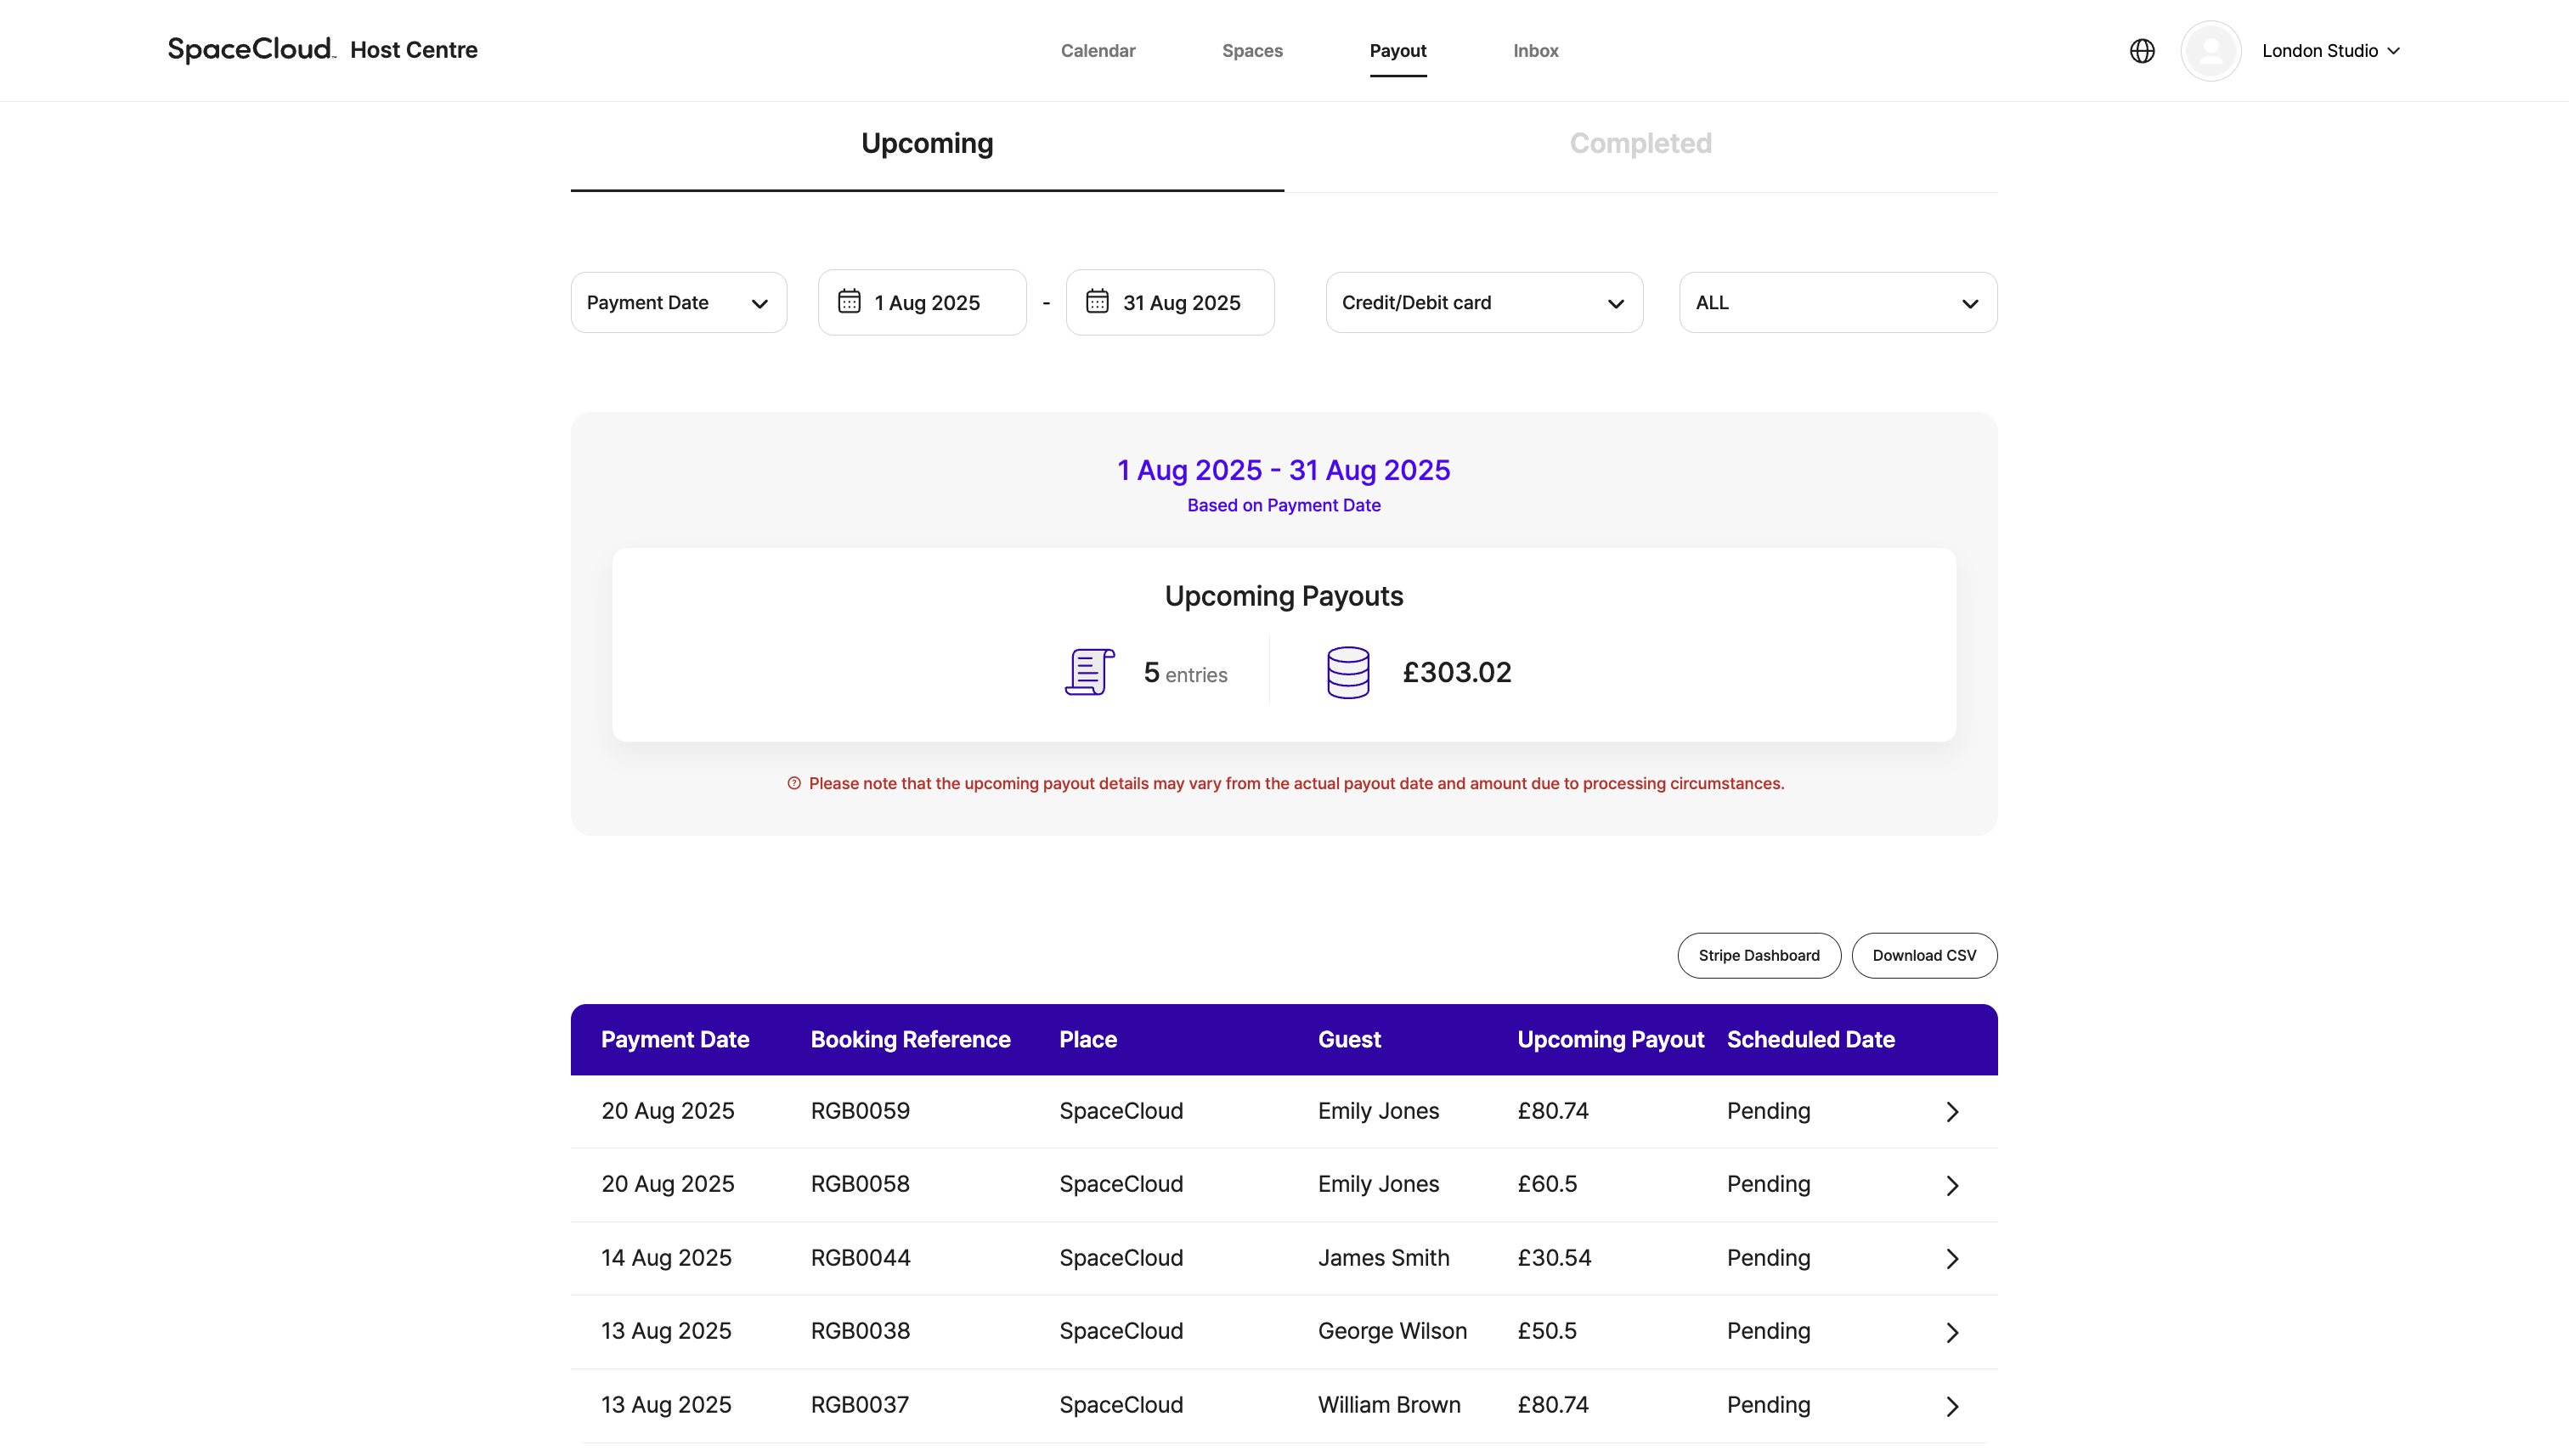Expand the ALL filter dropdown
The height and width of the screenshot is (1456, 2569).
click(1837, 303)
